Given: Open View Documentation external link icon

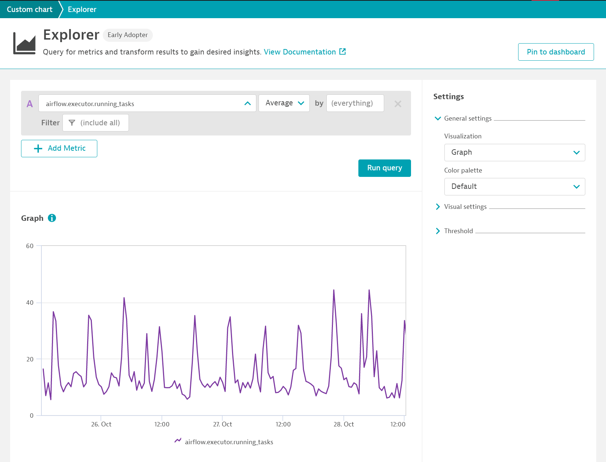Looking at the screenshot, I should [342, 52].
